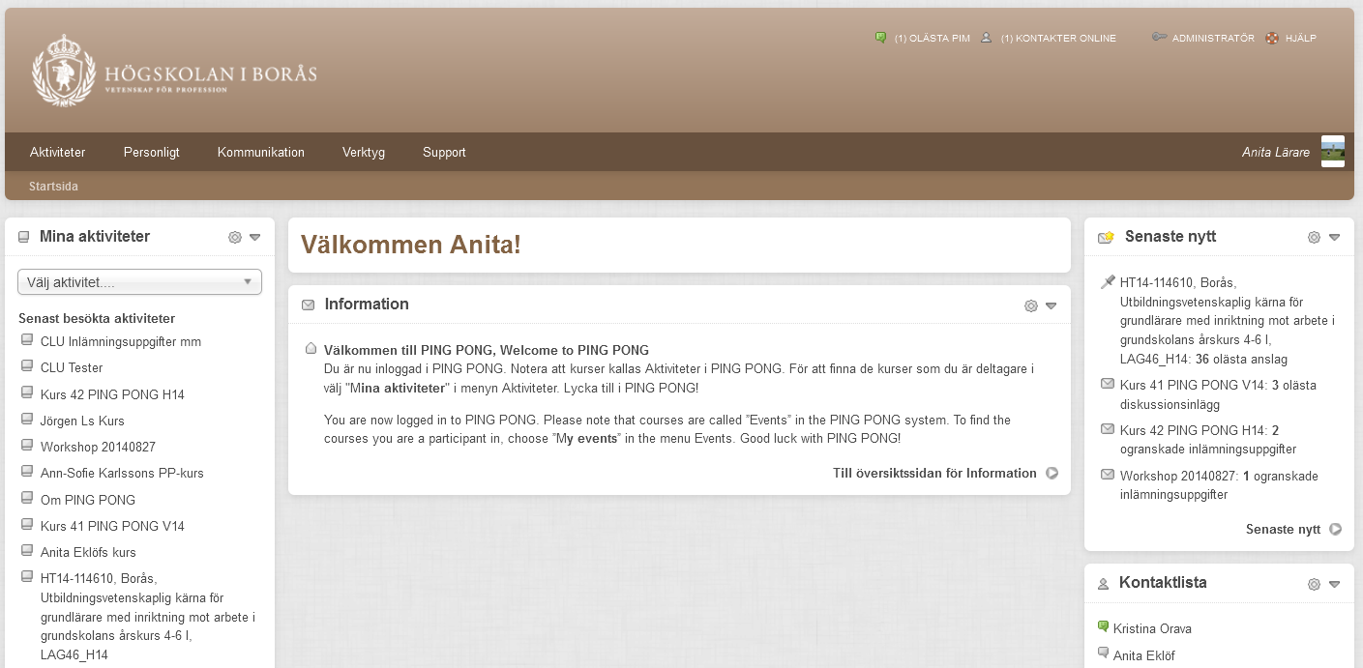The width and height of the screenshot is (1363, 668).
Task: Open the Aktiviteter menu
Action: coord(58,152)
